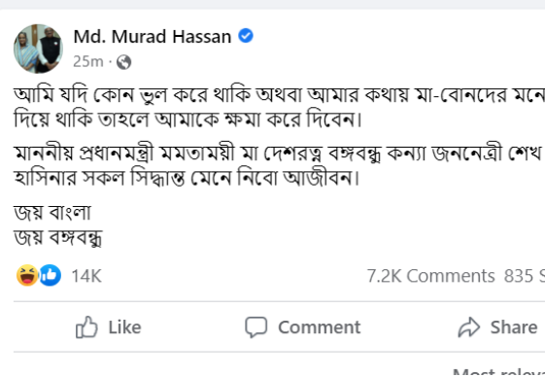Open Md. Murad Hassan's profile picture
Screen dimensions: 545x377
38,49
